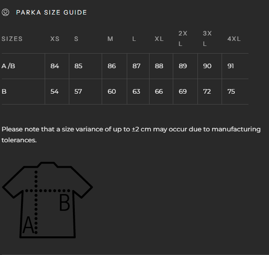Select the XS size column header
This screenshot has width=269, height=255.
[x=55, y=39]
